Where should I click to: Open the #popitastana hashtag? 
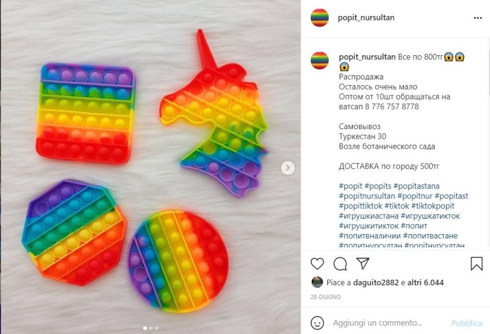point(416,186)
